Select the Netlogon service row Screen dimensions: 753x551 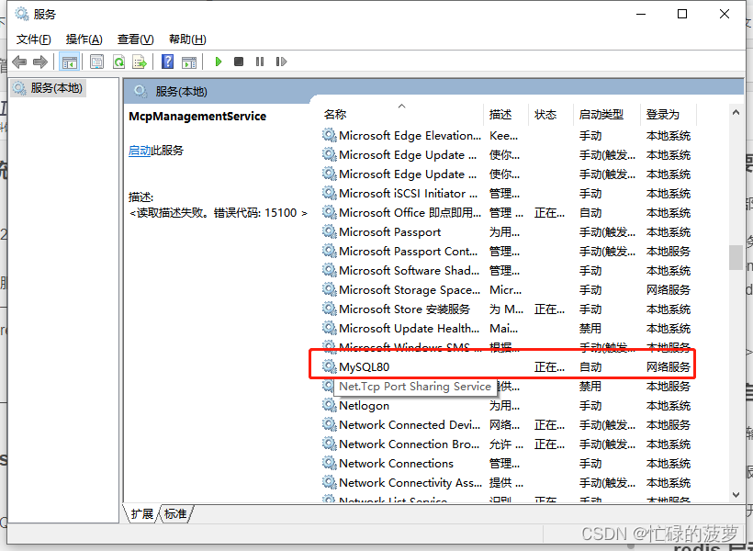pyautogui.click(x=507, y=405)
